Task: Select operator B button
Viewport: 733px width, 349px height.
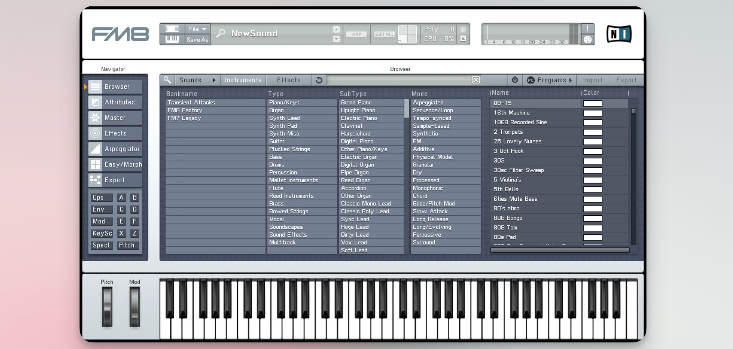Action: click(135, 198)
